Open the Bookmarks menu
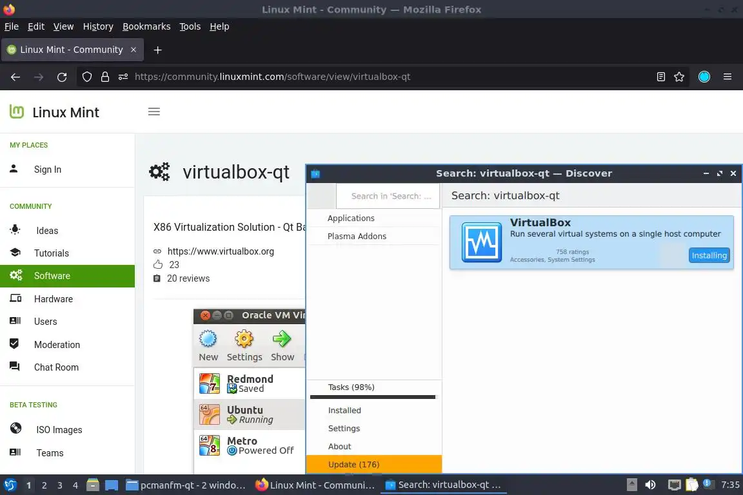This screenshot has width=743, height=495. click(x=146, y=26)
